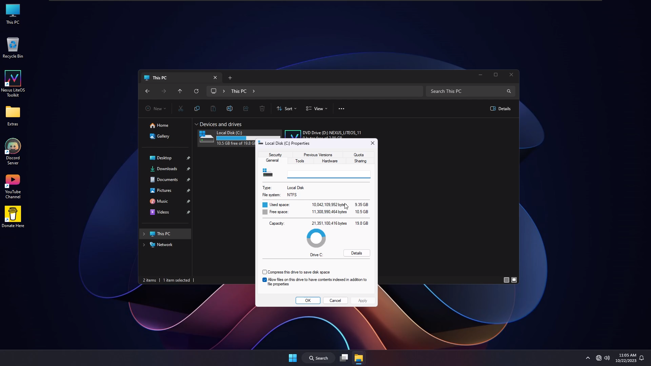Close the This PC explorer tab
Screen dimensions: 651x366
pos(215,78)
